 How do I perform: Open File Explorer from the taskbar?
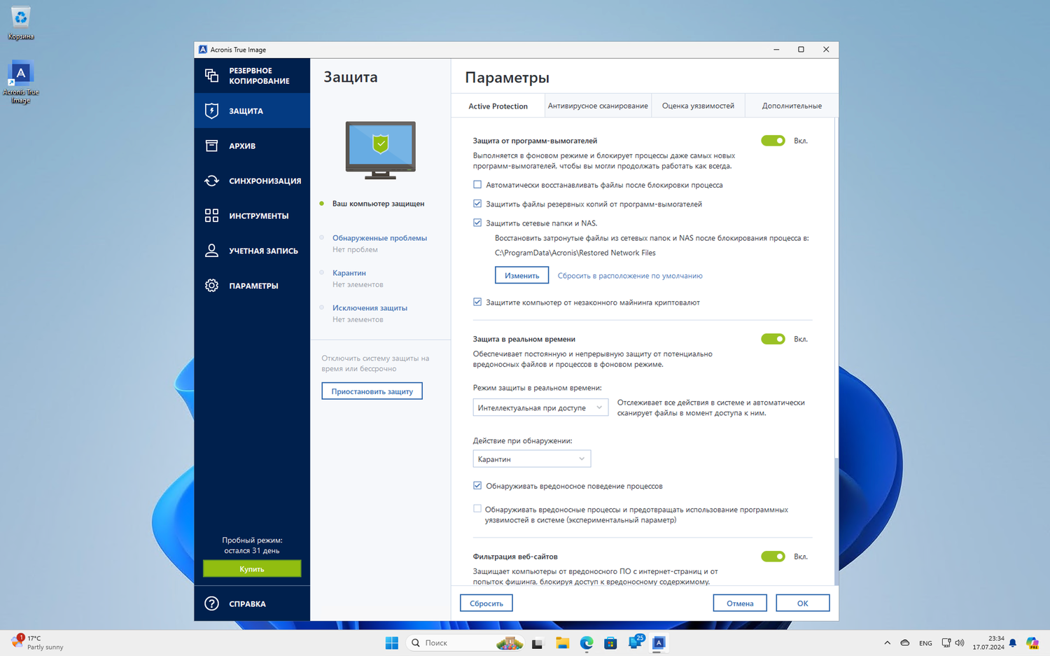click(562, 643)
